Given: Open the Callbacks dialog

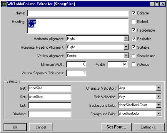Looking at the screenshot, I should (x=149, y=127).
